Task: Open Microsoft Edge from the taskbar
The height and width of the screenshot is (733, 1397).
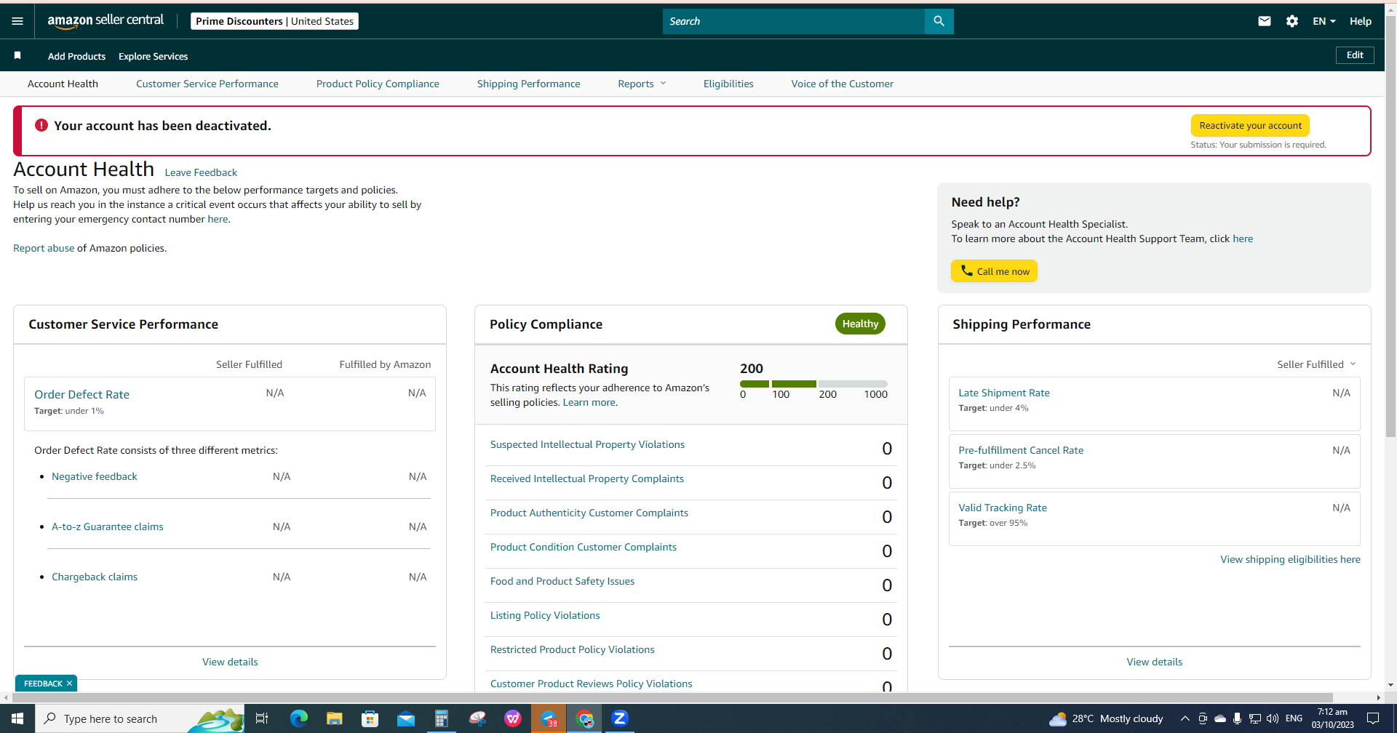Action: pos(298,718)
